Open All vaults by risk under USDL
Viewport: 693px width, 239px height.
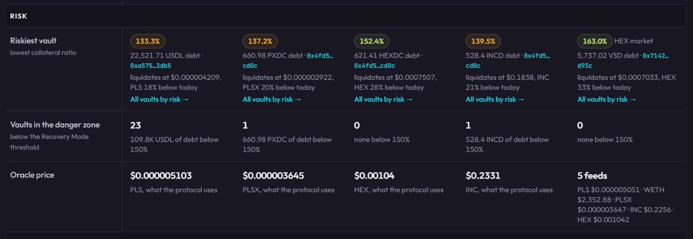coord(159,99)
